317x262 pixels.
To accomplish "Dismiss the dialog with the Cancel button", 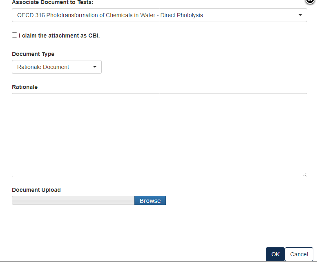I will [x=299, y=254].
